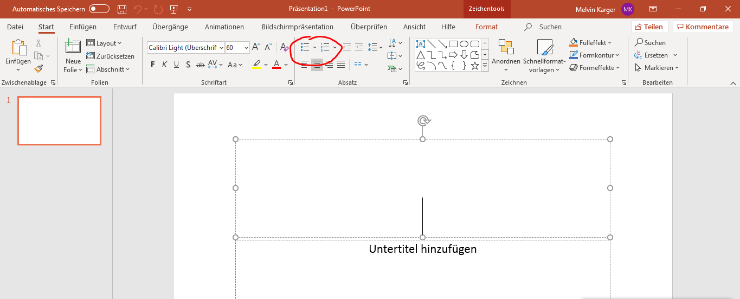Open the Einfügen ribbon tab

pyautogui.click(x=83, y=27)
